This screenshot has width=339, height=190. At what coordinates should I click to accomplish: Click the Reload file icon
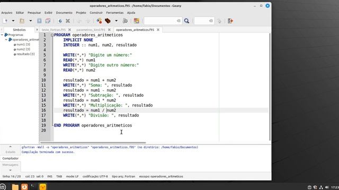point(60,21)
